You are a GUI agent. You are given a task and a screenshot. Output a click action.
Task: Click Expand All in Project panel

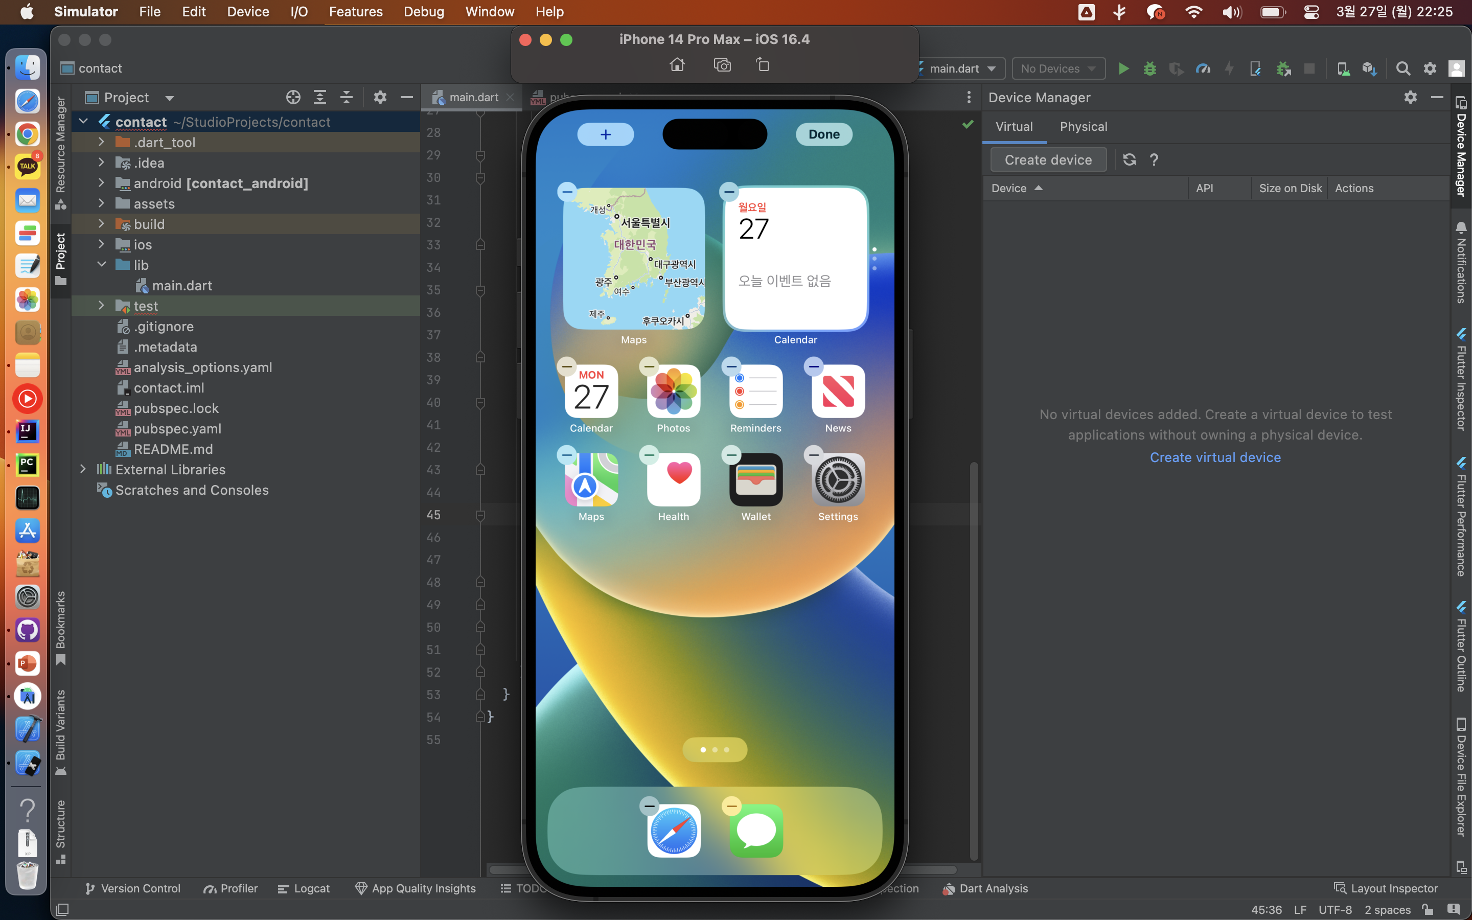[x=320, y=97]
